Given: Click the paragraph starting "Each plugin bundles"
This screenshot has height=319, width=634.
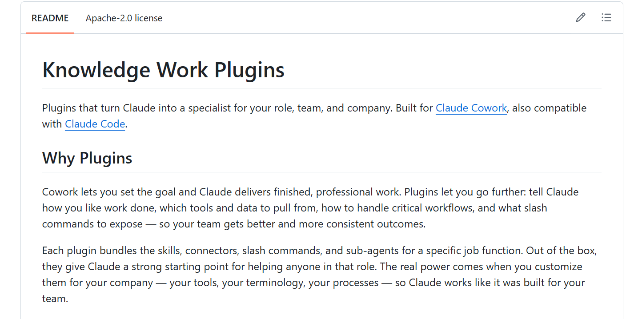Looking at the screenshot, I should (x=319, y=275).
